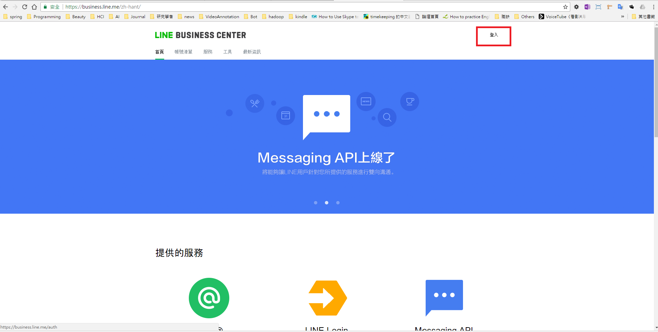Open the blue Messaging API chat icon
The image size is (658, 332).
pos(444,298)
